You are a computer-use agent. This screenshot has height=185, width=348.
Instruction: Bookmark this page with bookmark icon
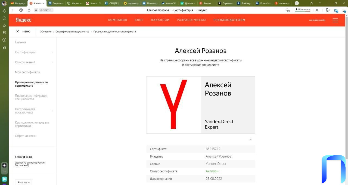(317, 10)
